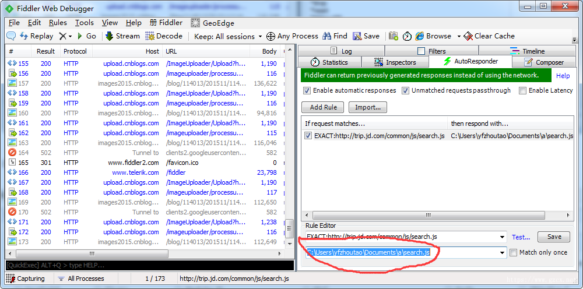Click the Clear Cache icon

468,36
